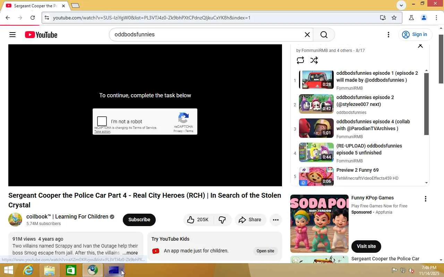Share this video
This screenshot has height=277, width=444.
[x=250, y=220]
